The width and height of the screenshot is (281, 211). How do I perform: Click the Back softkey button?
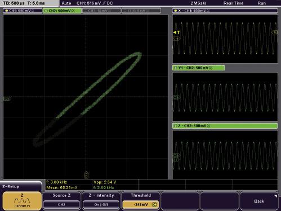(x=259, y=201)
